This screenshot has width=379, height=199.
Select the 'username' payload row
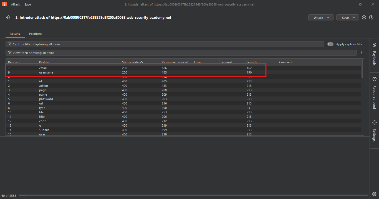click(x=183, y=72)
